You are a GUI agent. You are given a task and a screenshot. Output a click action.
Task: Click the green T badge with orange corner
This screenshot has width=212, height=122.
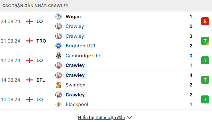click(x=205, y=41)
